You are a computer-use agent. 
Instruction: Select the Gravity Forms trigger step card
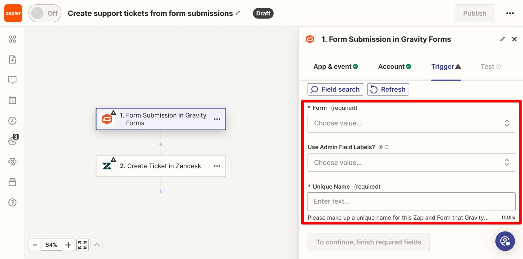point(161,119)
